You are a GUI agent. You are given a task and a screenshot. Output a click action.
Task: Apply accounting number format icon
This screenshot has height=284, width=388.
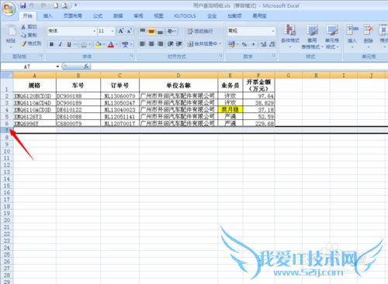click(x=231, y=44)
